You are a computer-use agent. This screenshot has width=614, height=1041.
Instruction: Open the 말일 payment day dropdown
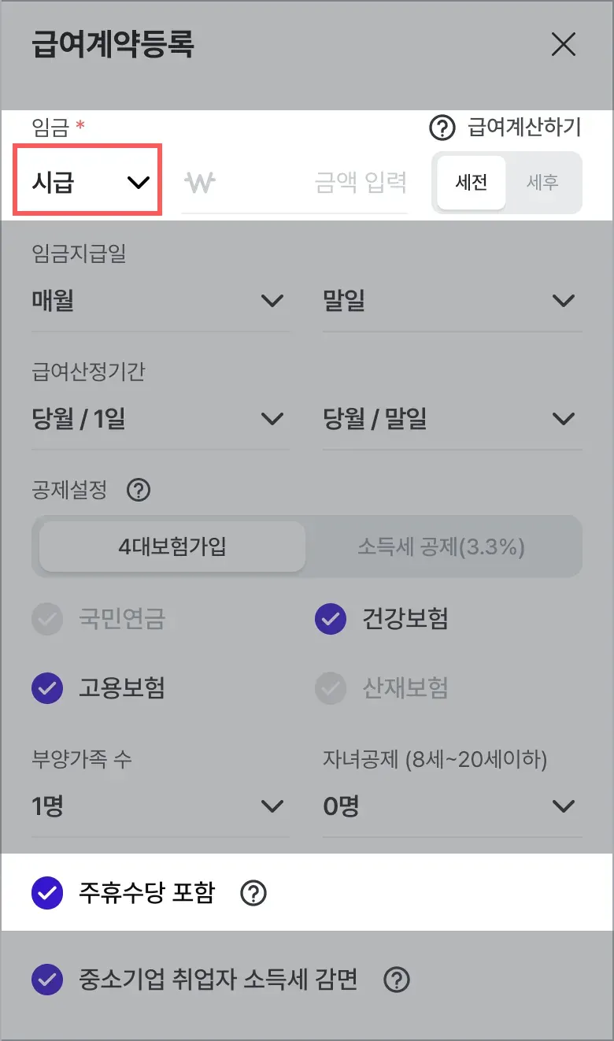(x=452, y=301)
